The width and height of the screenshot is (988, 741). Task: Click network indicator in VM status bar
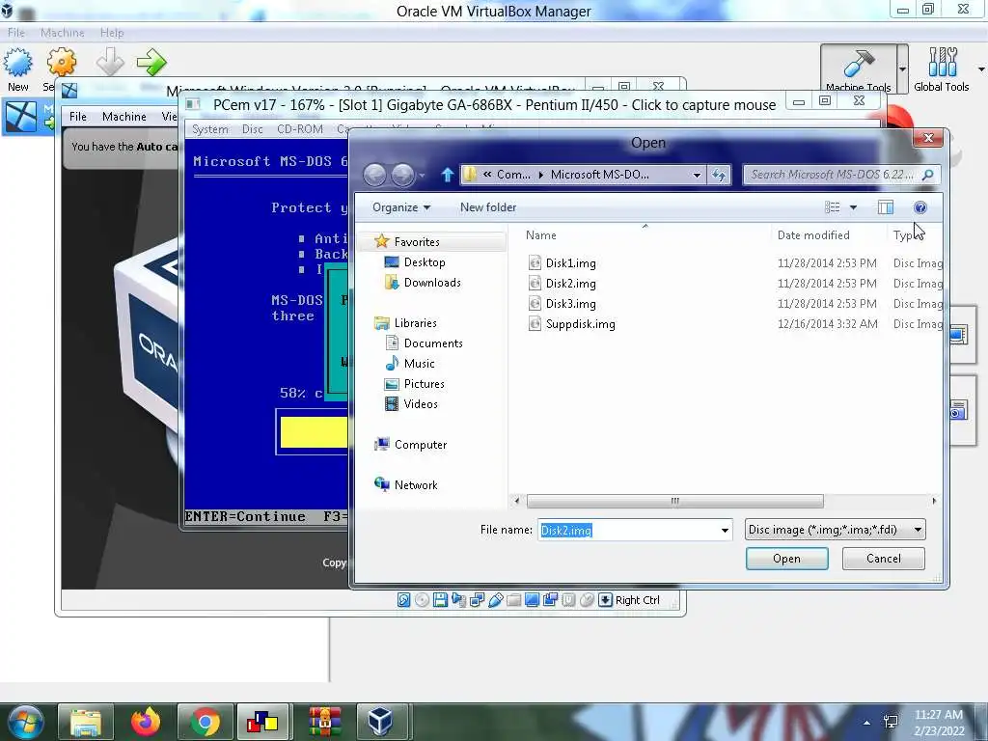coord(477,600)
